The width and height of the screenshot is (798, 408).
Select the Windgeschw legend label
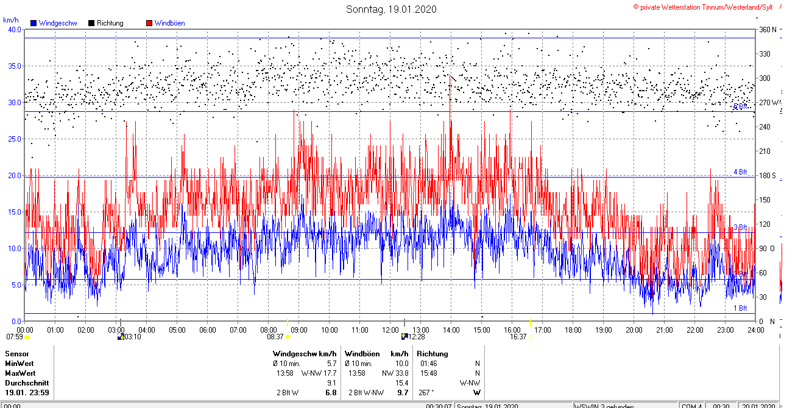click(x=58, y=23)
